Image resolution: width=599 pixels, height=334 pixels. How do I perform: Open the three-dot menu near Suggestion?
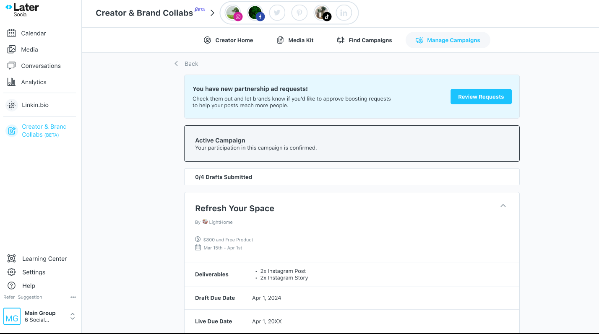(x=73, y=297)
